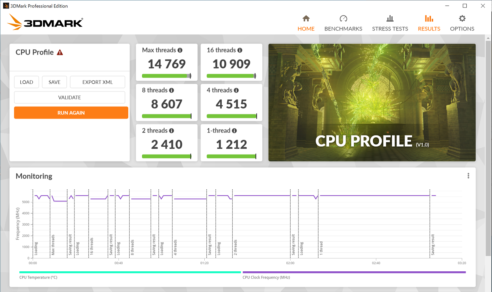Click the Max threads score bar

[167, 76]
